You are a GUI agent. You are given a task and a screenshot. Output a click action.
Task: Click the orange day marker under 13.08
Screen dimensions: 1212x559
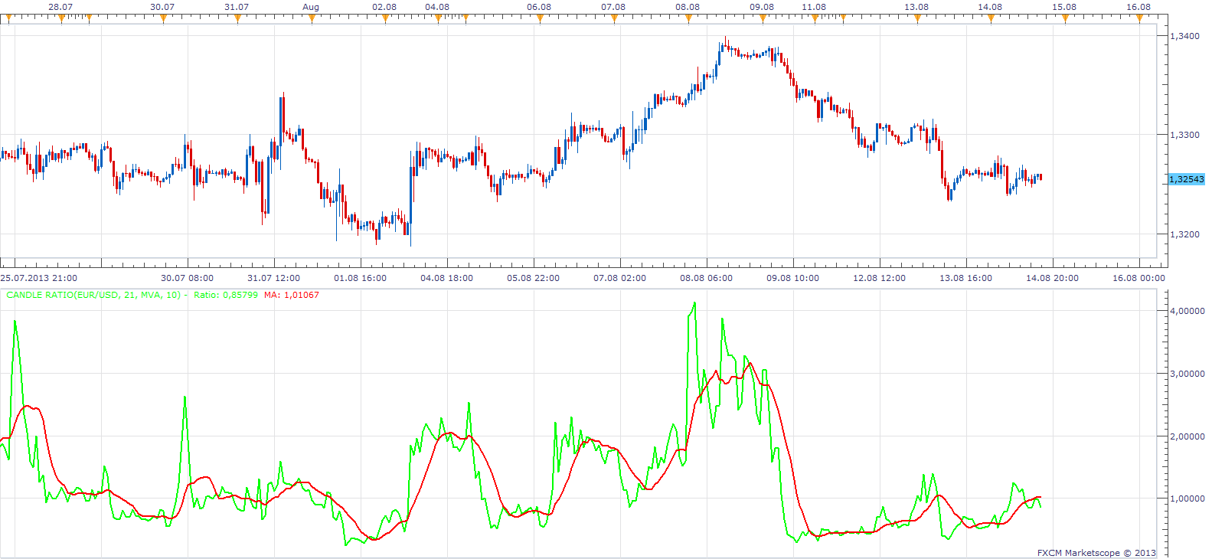(x=917, y=18)
